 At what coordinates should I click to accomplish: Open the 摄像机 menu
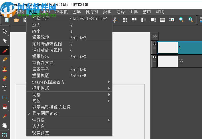point(92,12)
